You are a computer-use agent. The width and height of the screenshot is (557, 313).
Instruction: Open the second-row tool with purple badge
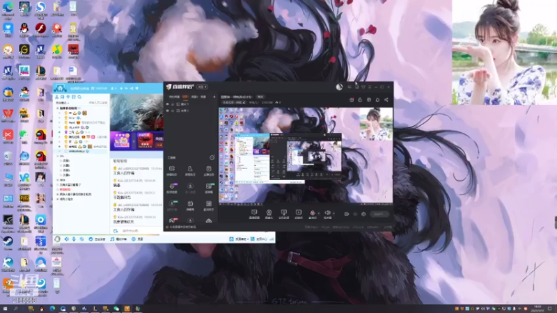click(172, 188)
